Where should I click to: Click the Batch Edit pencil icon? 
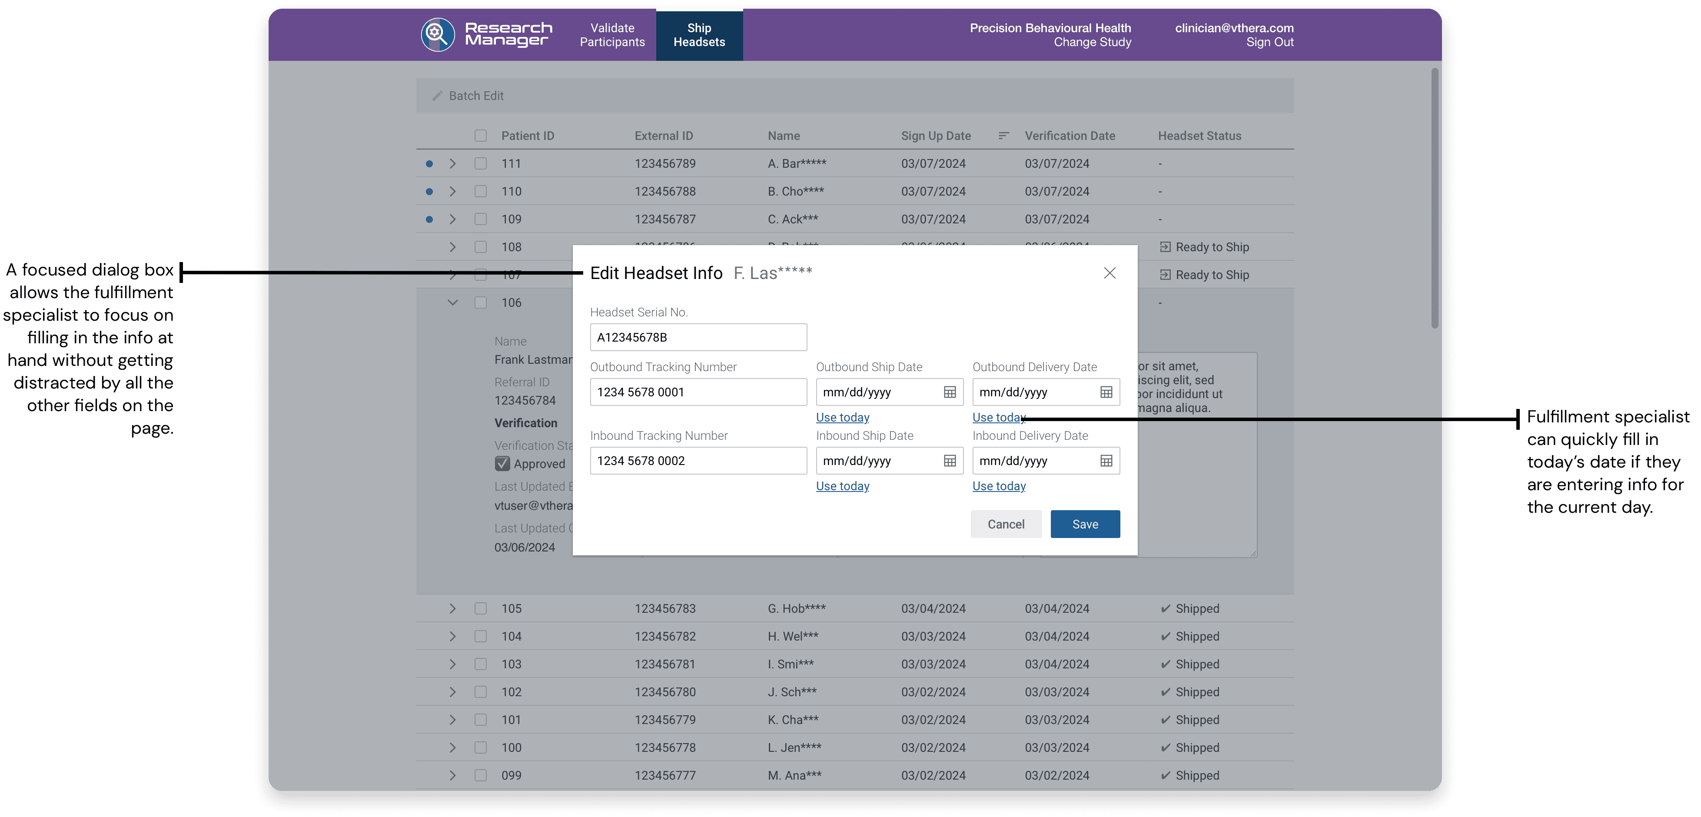click(437, 96)
